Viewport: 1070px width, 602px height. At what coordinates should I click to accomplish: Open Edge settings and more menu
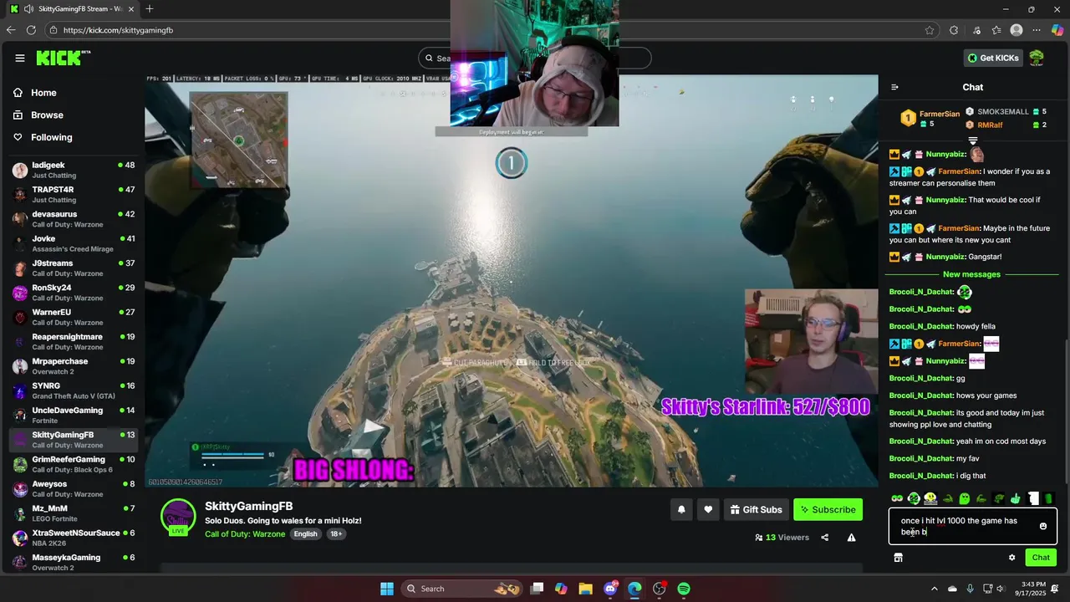[1037, 30]
